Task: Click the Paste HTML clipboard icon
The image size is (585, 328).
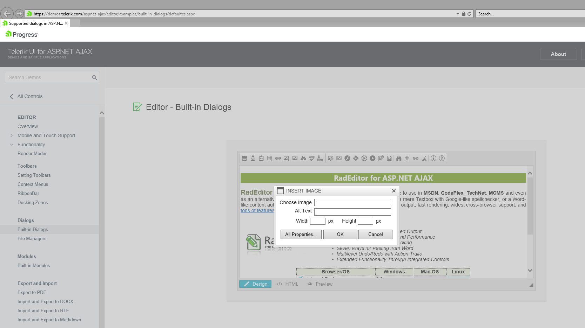Action: (253, 158)
